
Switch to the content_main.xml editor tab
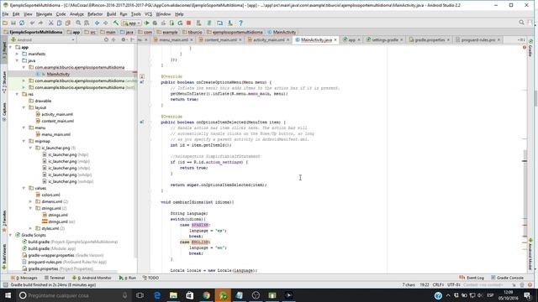(x=220, y=39)
